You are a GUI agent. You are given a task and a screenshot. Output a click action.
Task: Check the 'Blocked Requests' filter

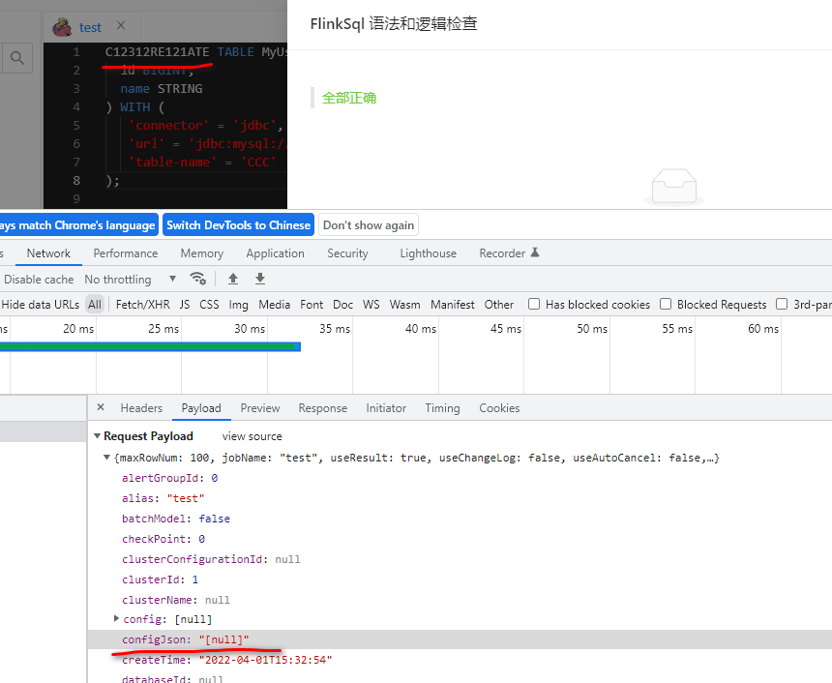click(x=666, y=304)
